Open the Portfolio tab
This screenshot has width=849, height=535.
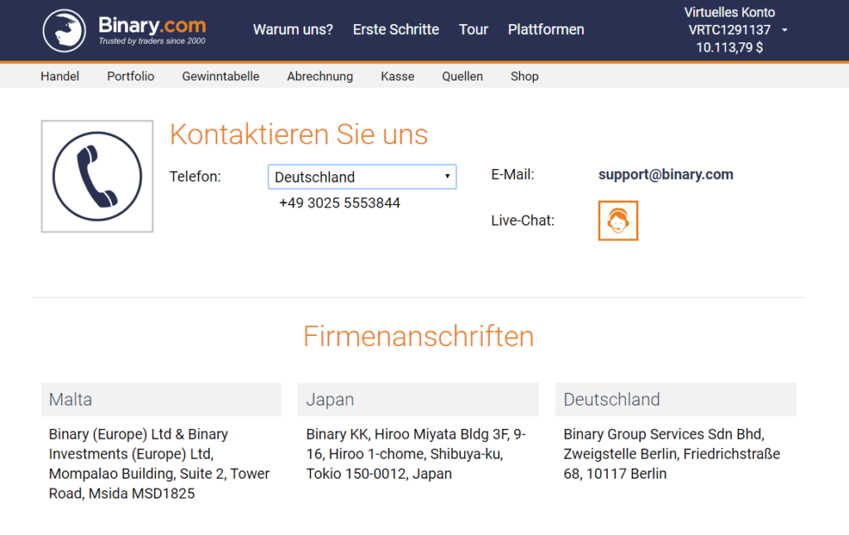pos(130,76)
